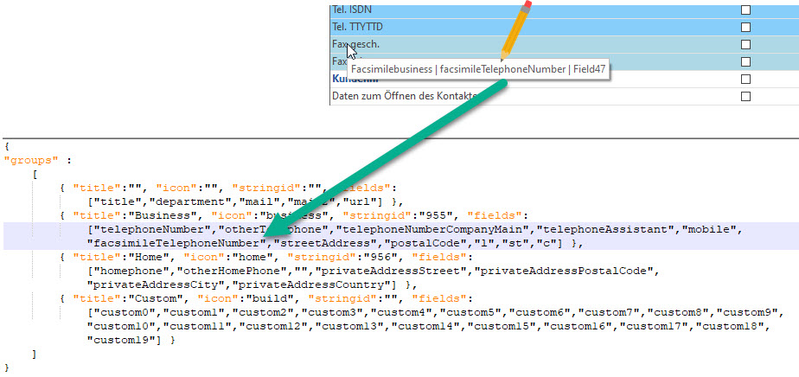Check the Fax gesch. row checkbox
Viewport: 799px width, 377px height.
coord(745,44)
